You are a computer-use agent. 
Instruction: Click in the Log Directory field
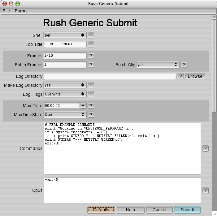tap(110, 76)
